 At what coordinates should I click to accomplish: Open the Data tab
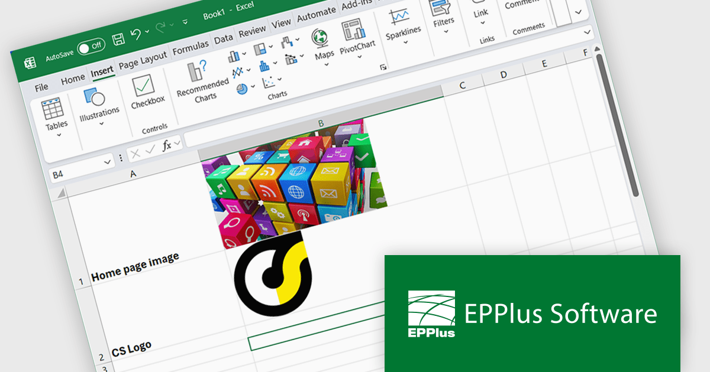click(x=224, y=38)
